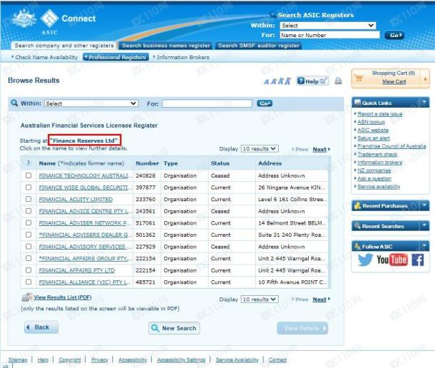Open top Display 10 results dropdown
The width and height of the screenshot is (435, 368).
click(x=260, y=149)
